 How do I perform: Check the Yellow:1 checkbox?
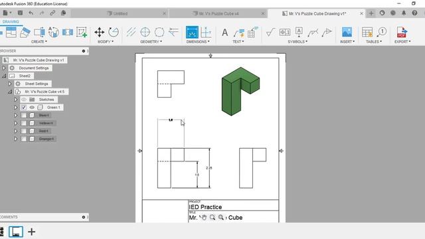(24, 123)
